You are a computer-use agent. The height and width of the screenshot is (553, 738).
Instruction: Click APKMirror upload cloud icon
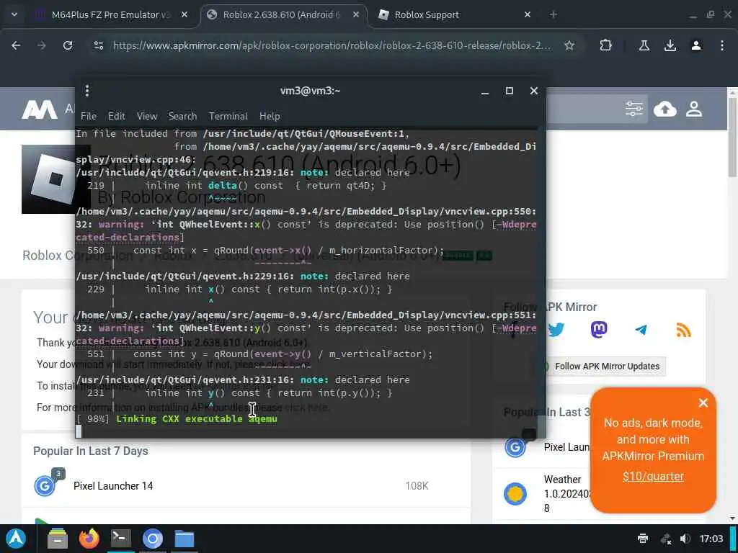665,109
